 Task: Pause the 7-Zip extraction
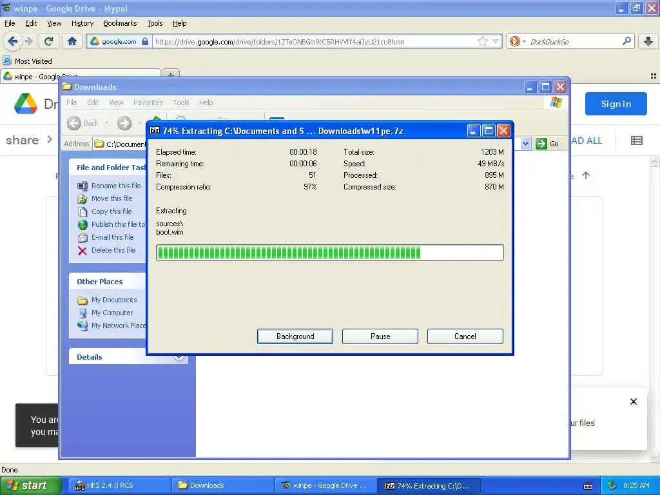380,336
